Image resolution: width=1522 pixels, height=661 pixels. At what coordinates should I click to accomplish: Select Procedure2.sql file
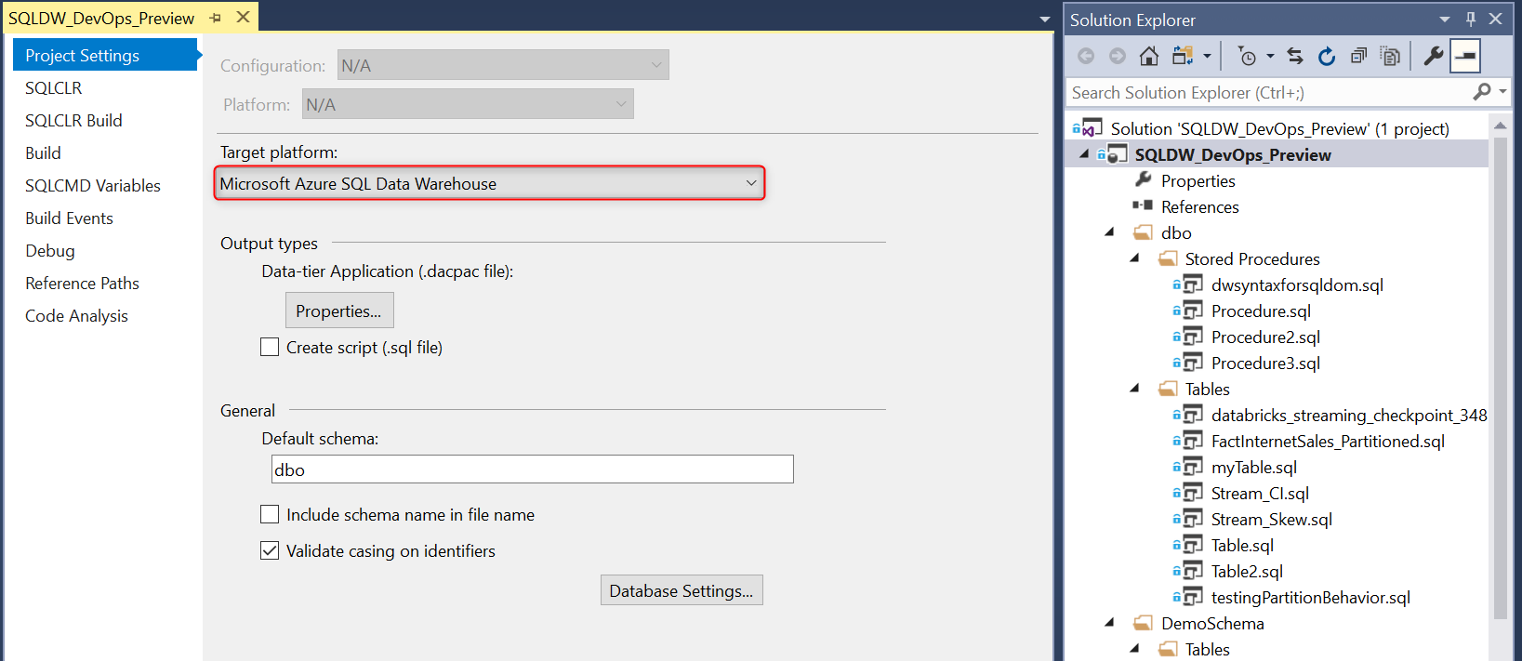(x=1265, y=337)
